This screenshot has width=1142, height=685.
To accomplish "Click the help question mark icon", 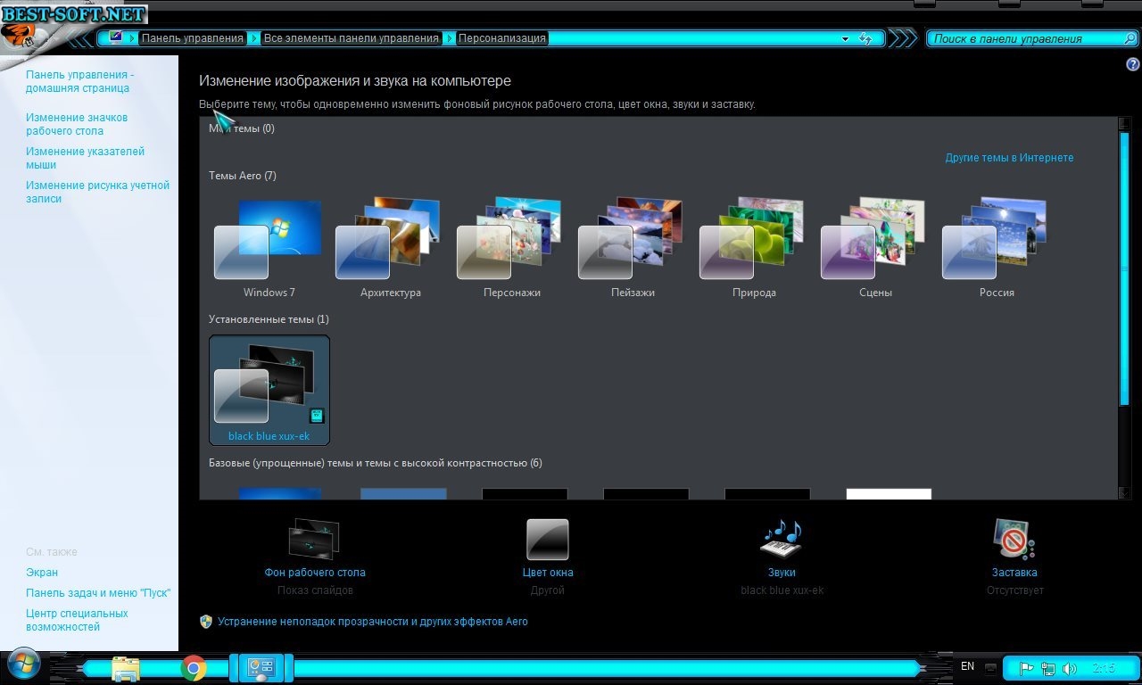I will tap(1133, 64).
